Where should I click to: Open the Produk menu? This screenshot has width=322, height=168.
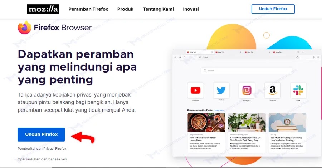(125, 9)
